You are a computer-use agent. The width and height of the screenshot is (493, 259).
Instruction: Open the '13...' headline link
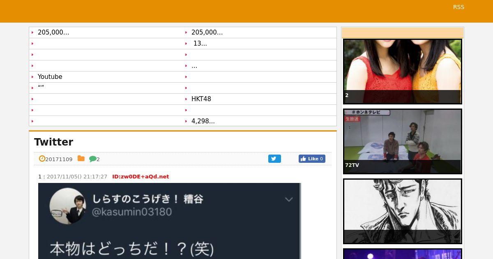point(200,44)
